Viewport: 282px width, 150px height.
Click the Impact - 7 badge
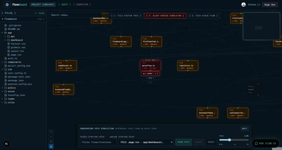click(x=150, y=74)
